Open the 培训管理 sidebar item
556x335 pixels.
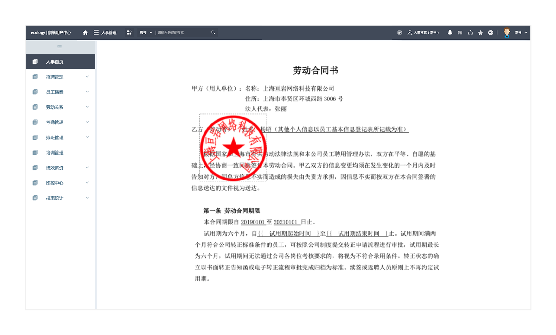click(54, 152)
